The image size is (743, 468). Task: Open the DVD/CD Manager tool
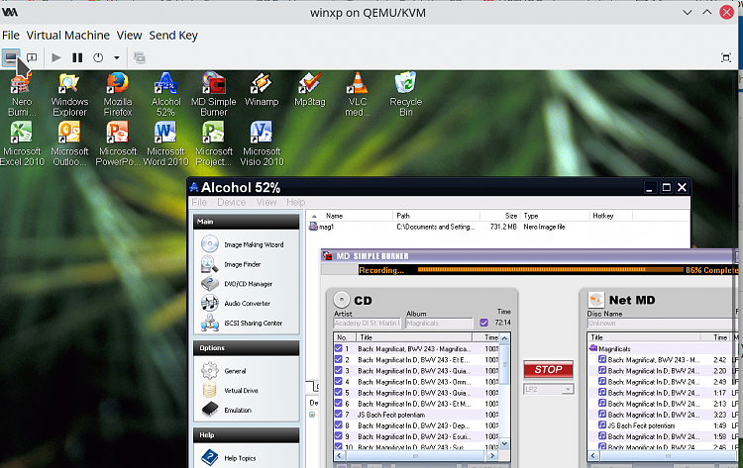(x=237, y=284)
